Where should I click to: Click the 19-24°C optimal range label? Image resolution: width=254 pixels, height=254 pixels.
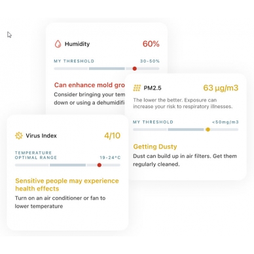click(110, 158)
